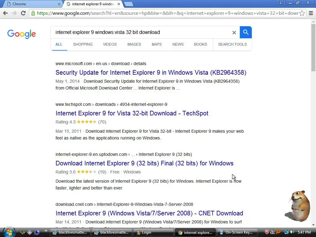Click the volume speaker tray icon
Viewport: 316px width, 237px height.
coord(292,232)
